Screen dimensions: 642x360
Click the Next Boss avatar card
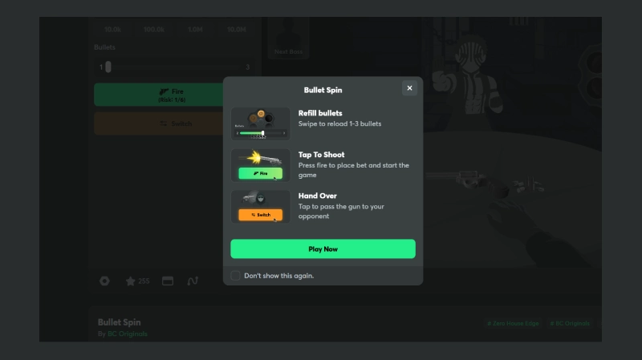(x=288, y=38)
